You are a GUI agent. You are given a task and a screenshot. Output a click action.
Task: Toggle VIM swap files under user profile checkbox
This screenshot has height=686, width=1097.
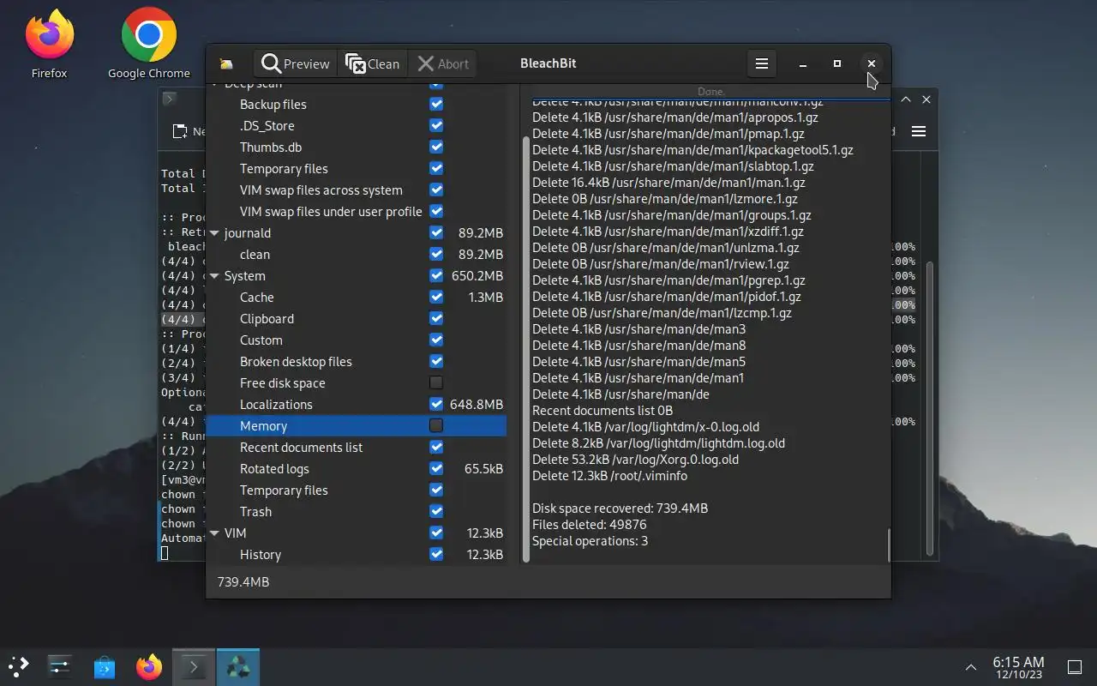coord(436,211)
